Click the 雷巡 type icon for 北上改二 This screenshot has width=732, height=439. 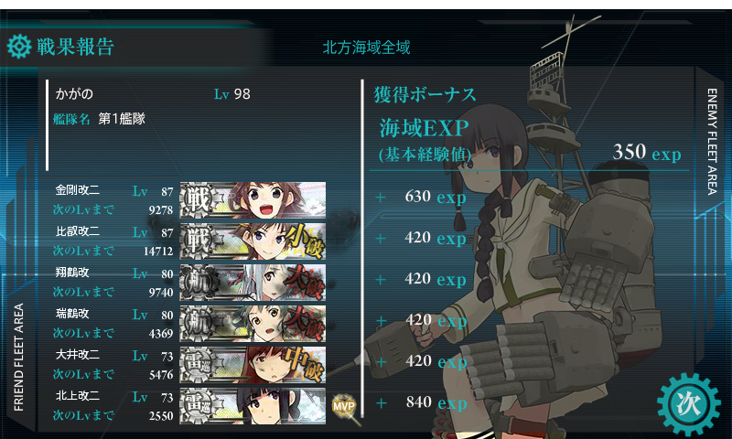pyautogui.click(x=198, y=406)
